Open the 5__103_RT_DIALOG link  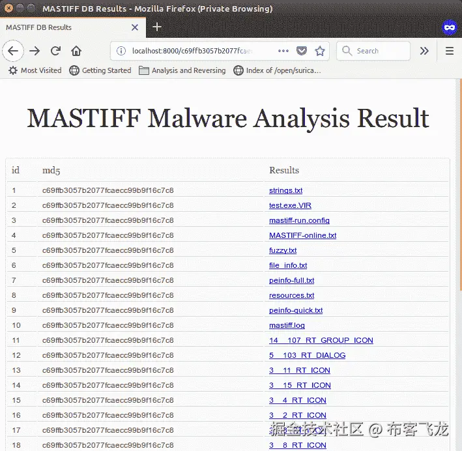coord(307,355)
